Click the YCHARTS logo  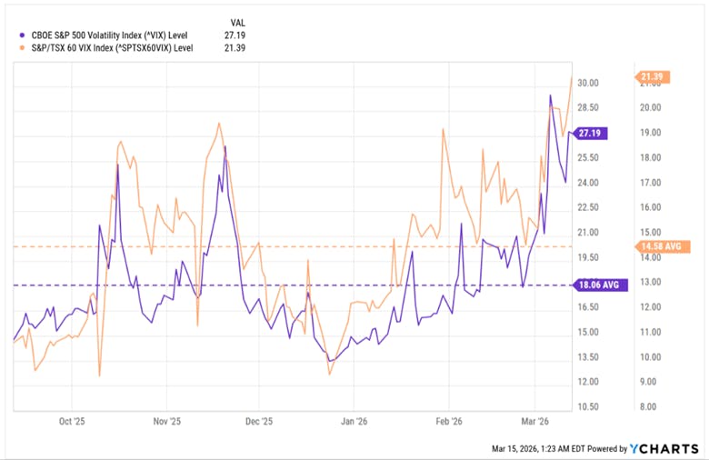point(664,449)
